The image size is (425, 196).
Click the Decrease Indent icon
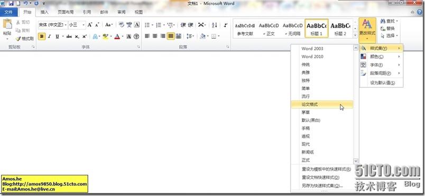click(183, 25)
